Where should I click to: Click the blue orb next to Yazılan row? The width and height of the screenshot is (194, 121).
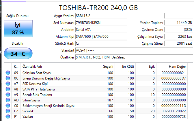click(8, 117)
